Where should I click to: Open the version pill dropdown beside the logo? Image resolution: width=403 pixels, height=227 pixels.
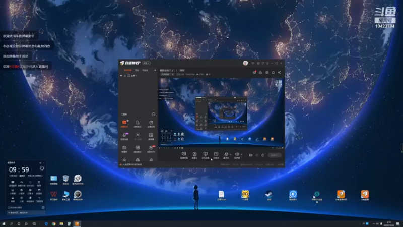click(x=146, y=63)
